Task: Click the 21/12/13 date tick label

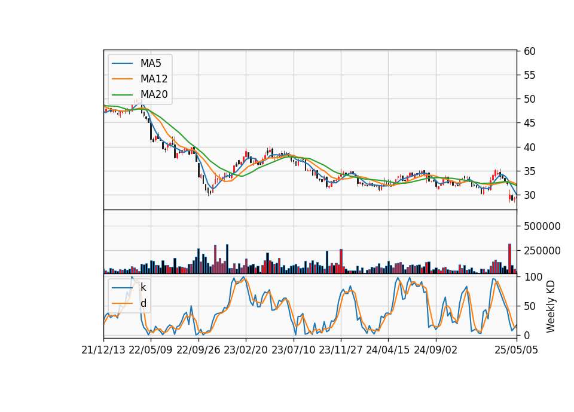Action: tap(103, 350)
